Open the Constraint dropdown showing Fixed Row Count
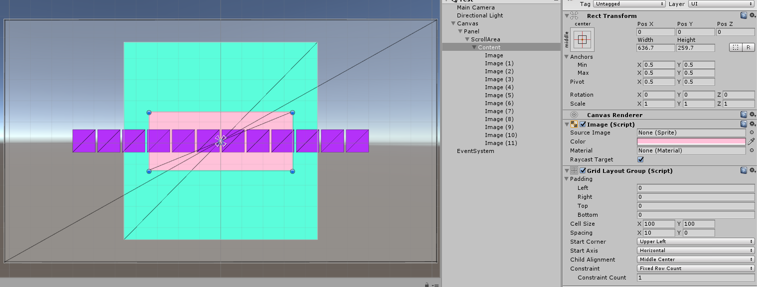Image resolution: width=757 pixels, height=287 pixels. point(696,269)
